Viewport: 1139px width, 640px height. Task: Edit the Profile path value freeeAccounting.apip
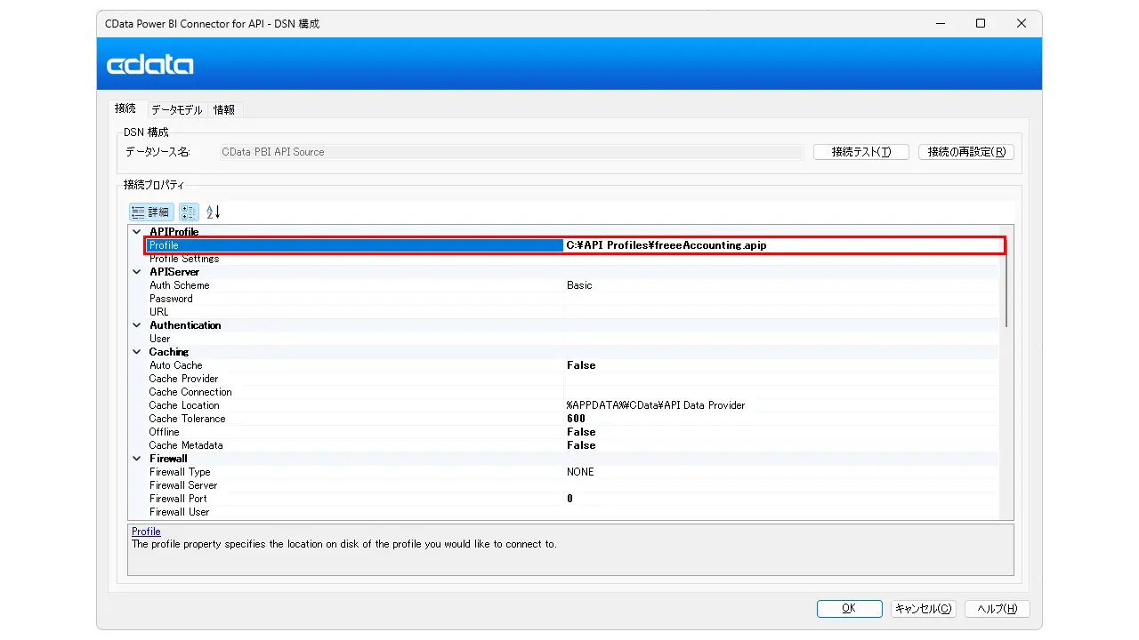point(783,245)
